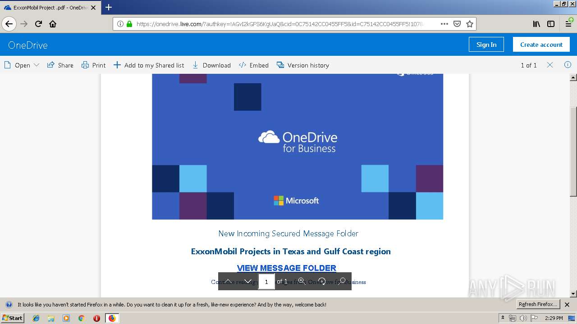Viewport: 577px width, 324px height.
Task: Follow the VIEW MESSAGE FOLDER link
Action: click(287, 268)
